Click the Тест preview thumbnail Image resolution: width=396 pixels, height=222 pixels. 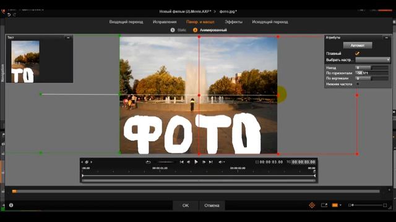click(25, 62)
